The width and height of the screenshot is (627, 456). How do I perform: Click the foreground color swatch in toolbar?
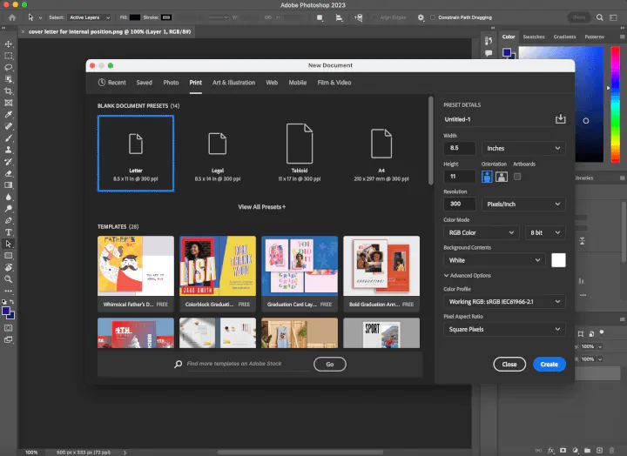coord(6,311)
